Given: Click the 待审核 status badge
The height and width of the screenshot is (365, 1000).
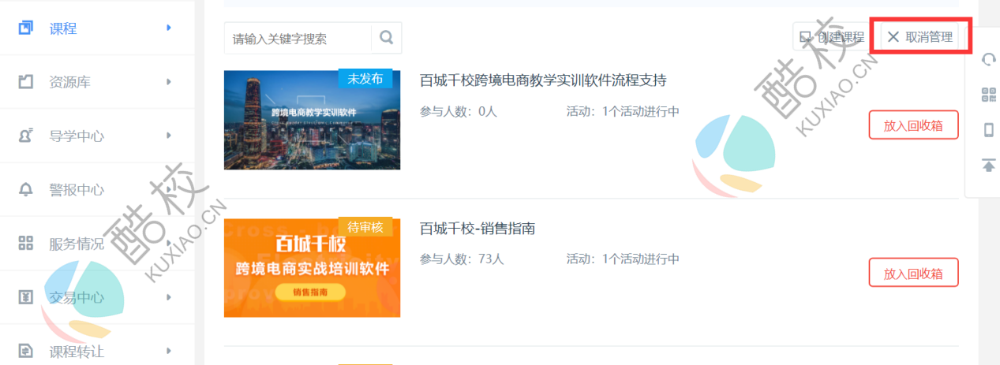Looking at the screenshot, I should tap(365, 227).
